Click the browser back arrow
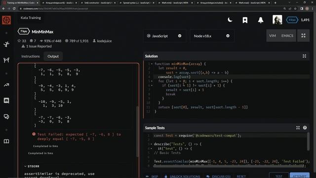Image resolution: width=316 pixels, height=178 pixels. pyautogui.click(x=3, y=9)
